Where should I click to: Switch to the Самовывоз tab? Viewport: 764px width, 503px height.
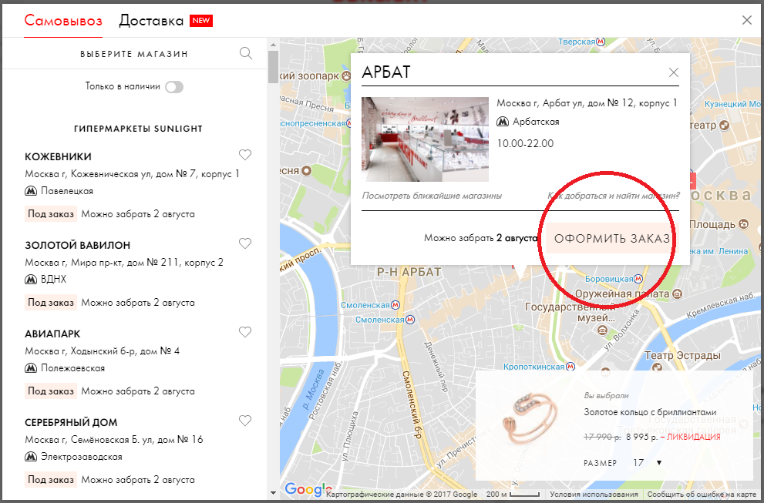coord(63,21)
